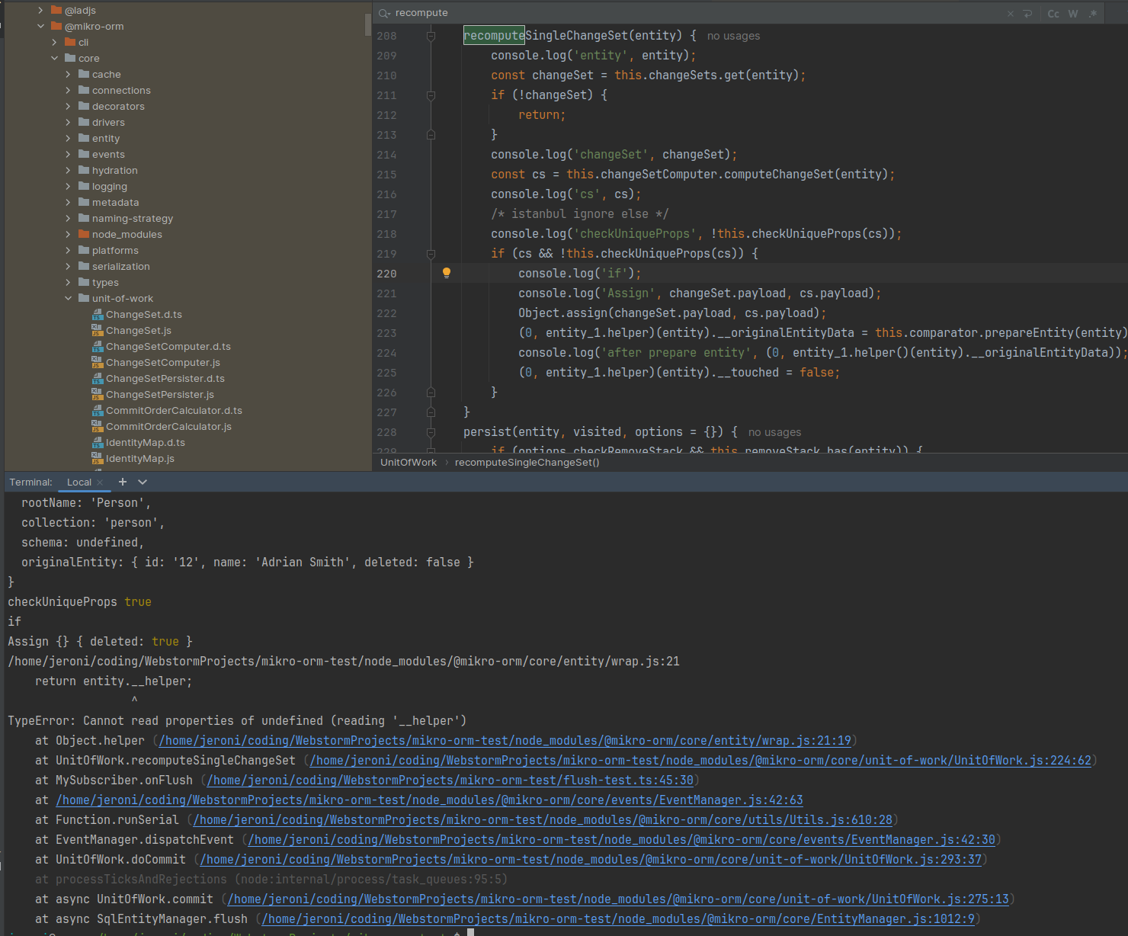This screenshot has width=1128, height=936.
Task: Expand the decorators folder in the project tree
Action: click(x=68, y=106)
